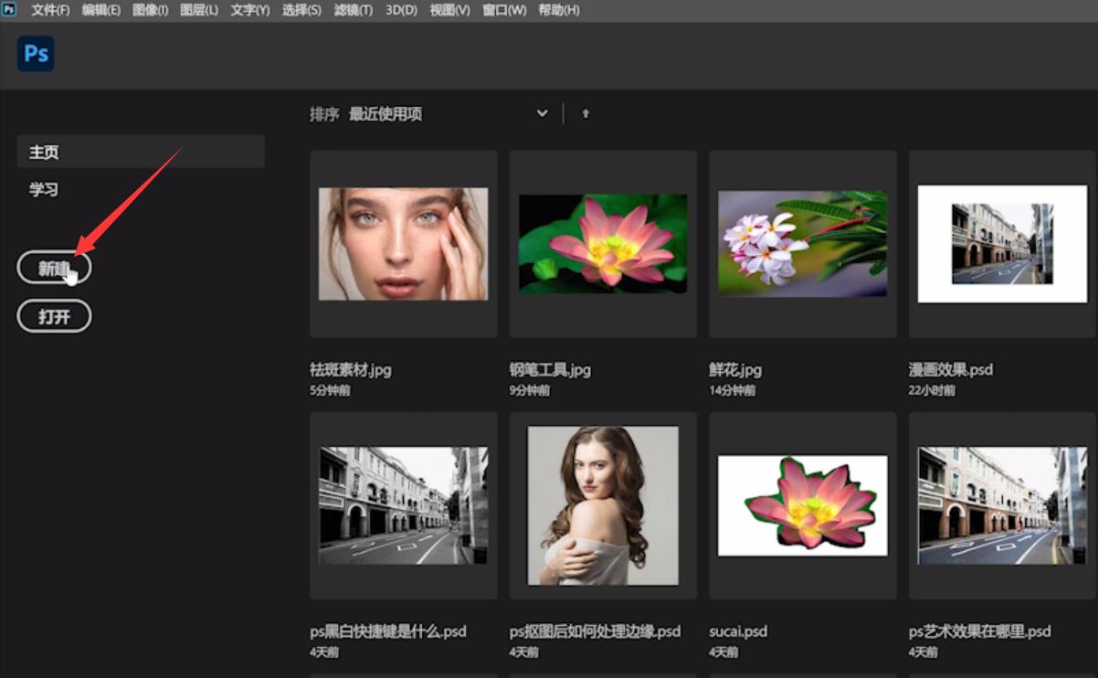Click the 9分钟前 timestamp

click(x=530, y=390)
